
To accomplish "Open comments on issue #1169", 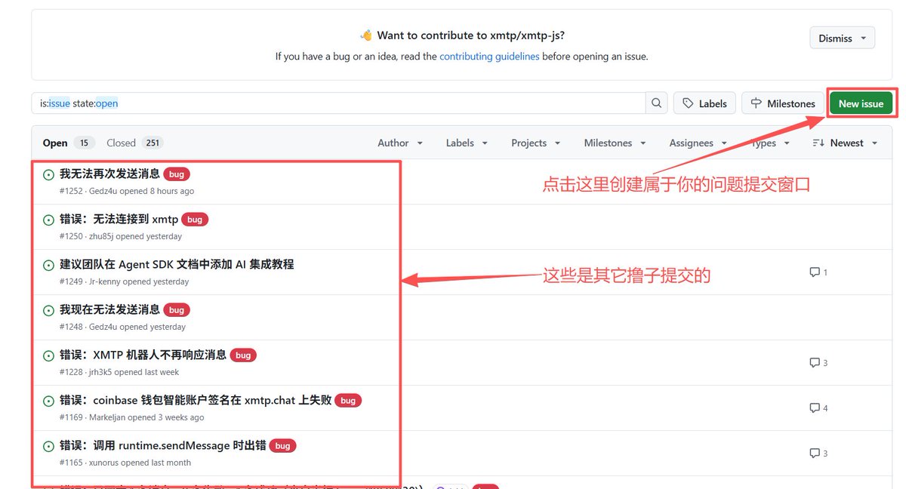I will coord(818,407).
